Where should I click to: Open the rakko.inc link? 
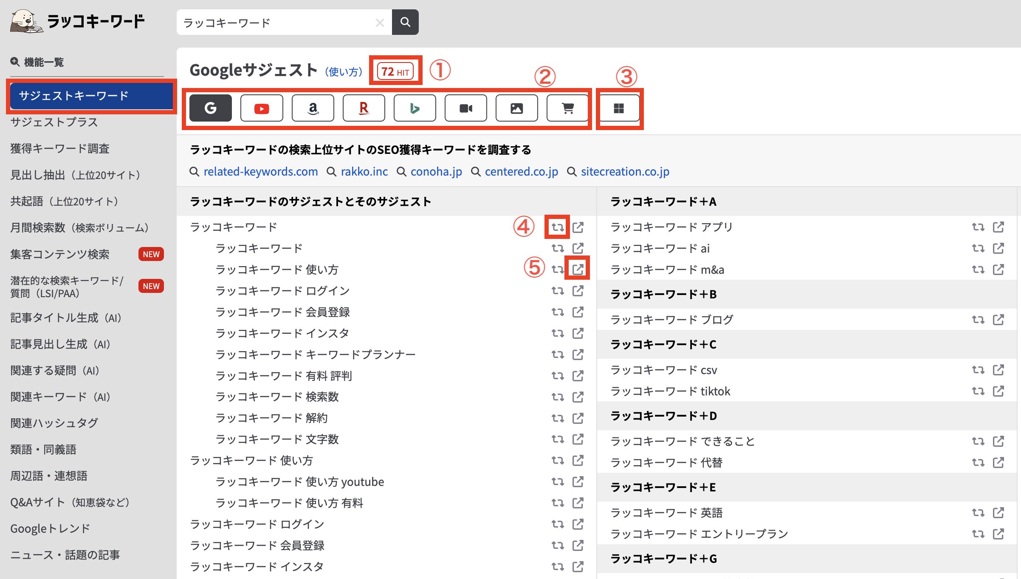pos(364,172)
